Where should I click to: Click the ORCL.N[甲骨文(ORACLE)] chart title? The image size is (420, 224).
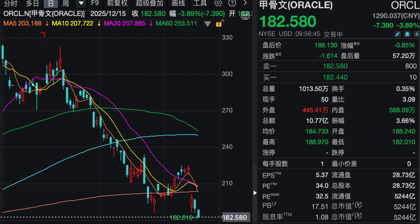(x=44, y=14)
